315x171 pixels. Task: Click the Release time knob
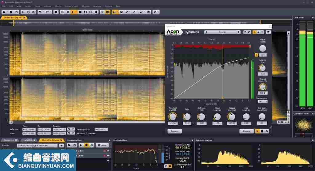click(x=231, y=117)
